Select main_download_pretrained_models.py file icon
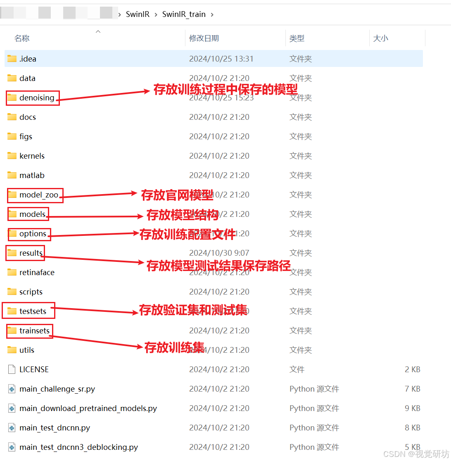This screenshot has width=451, height=461. click(12, 408)
